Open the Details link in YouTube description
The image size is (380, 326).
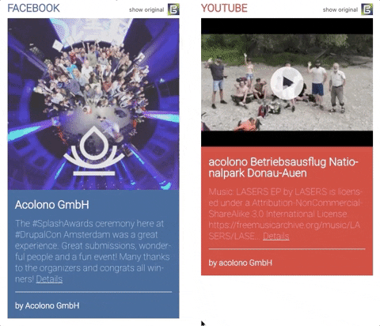276,236
